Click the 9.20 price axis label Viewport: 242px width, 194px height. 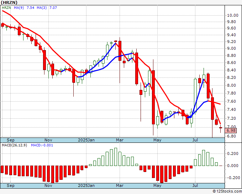tap(231, 42)
